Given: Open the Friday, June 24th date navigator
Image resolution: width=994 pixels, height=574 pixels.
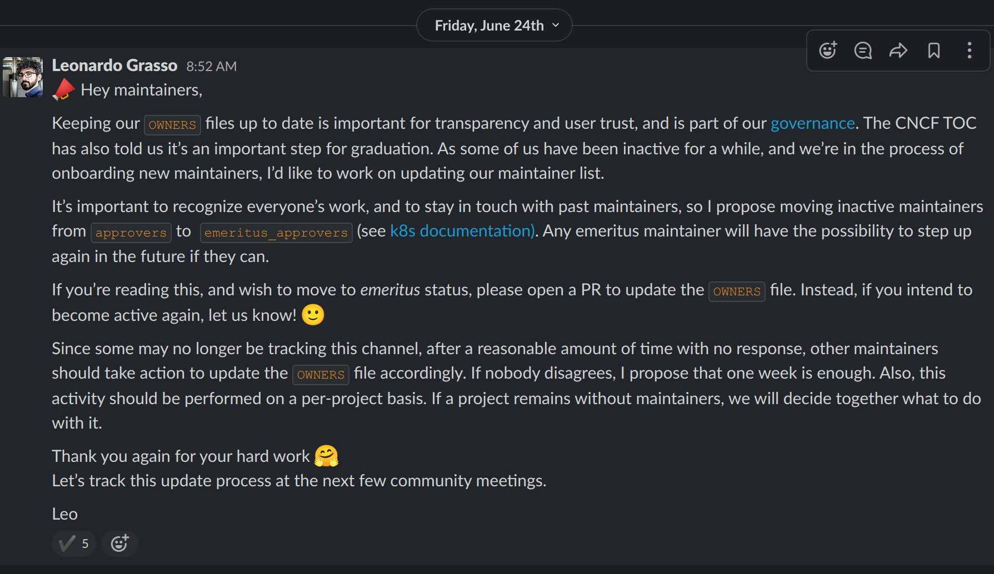Looking at the screenshot, I should tap(494, 24).
